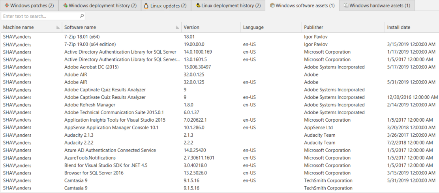Sort by the Install date column header
Viewport: 439px width, 193px height.
411,27
